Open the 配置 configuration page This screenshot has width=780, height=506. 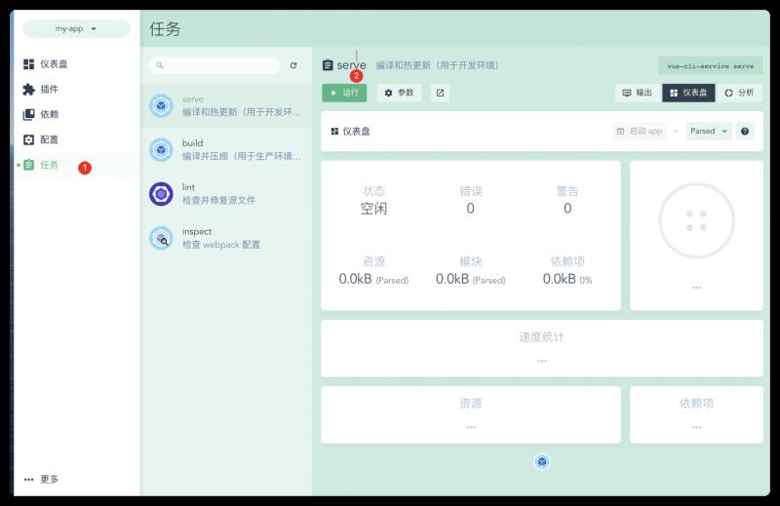[77, 139]
